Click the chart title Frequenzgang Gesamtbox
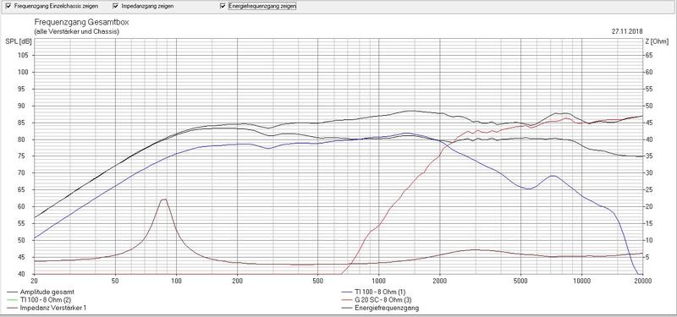 click(x=81, y=23)
